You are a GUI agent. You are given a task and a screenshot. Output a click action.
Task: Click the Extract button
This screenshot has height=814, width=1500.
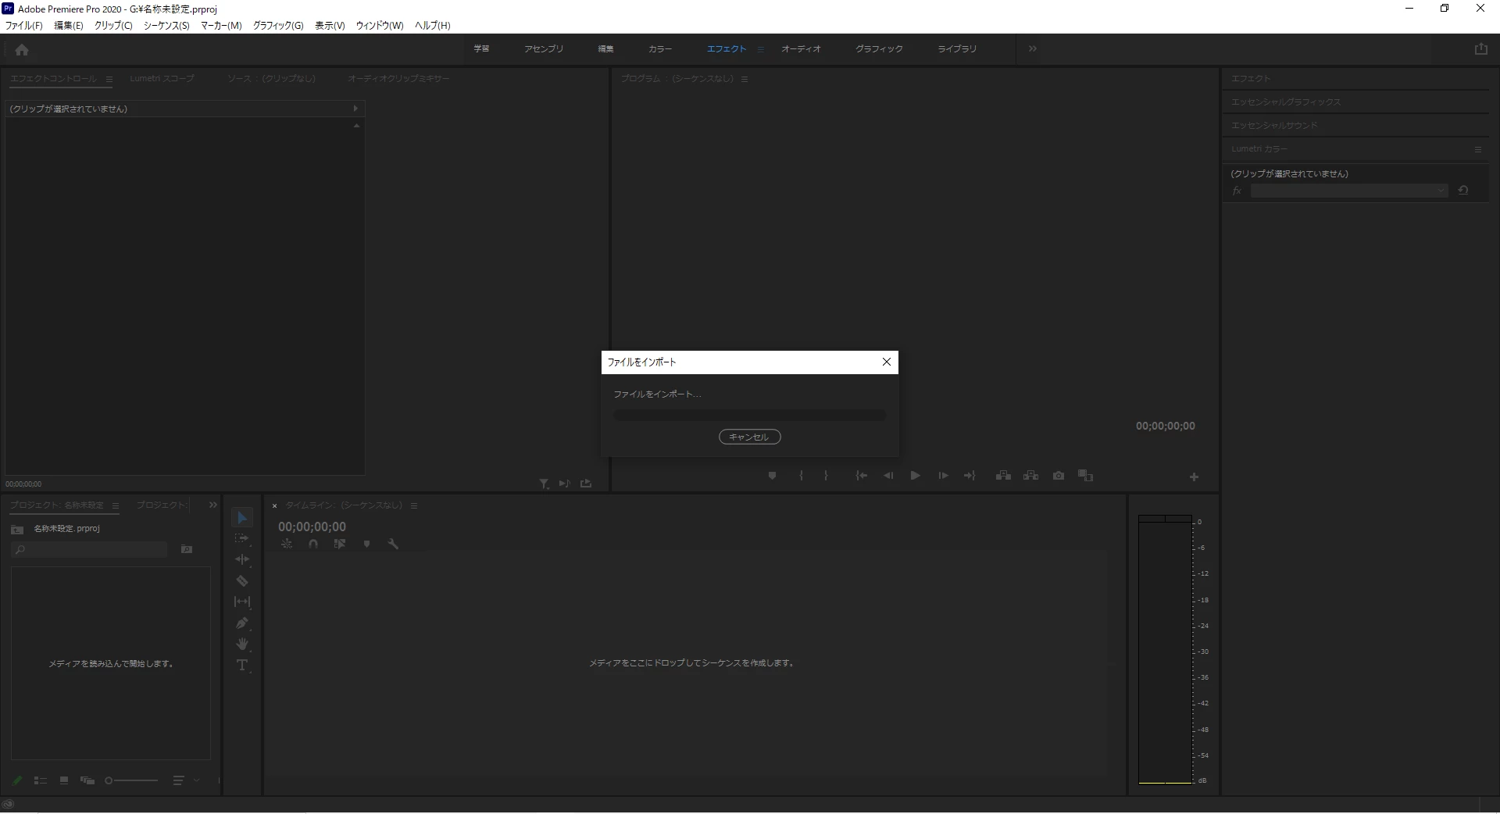pos(1030,476)
